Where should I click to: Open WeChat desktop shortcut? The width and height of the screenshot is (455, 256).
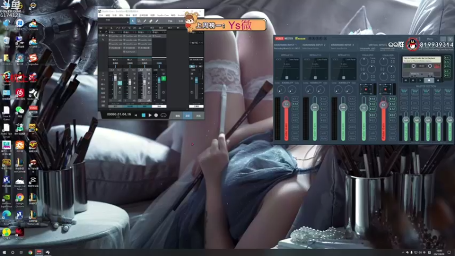pos(19,112)
